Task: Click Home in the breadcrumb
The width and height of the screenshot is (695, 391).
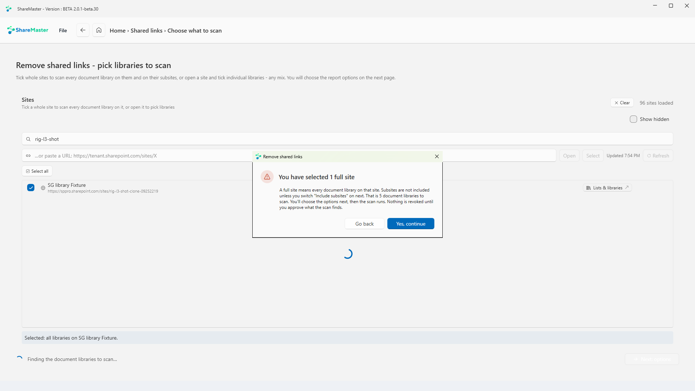Action: pos(118,30)
